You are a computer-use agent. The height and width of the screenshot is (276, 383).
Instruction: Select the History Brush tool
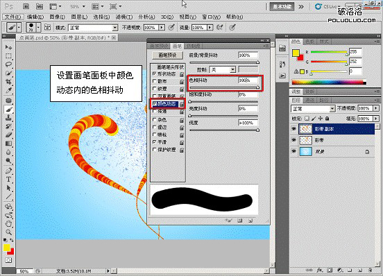(8, 126)
